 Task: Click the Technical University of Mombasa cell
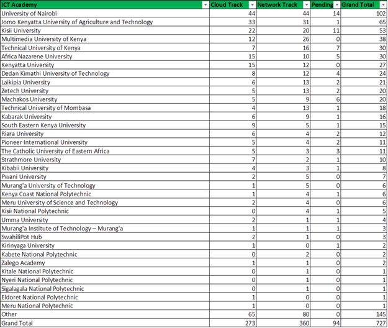[46, 108]
